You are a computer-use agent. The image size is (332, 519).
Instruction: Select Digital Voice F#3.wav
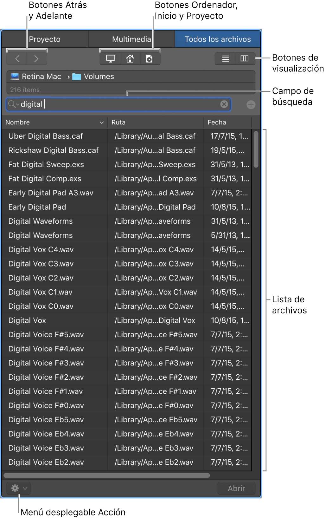point(127,363)
